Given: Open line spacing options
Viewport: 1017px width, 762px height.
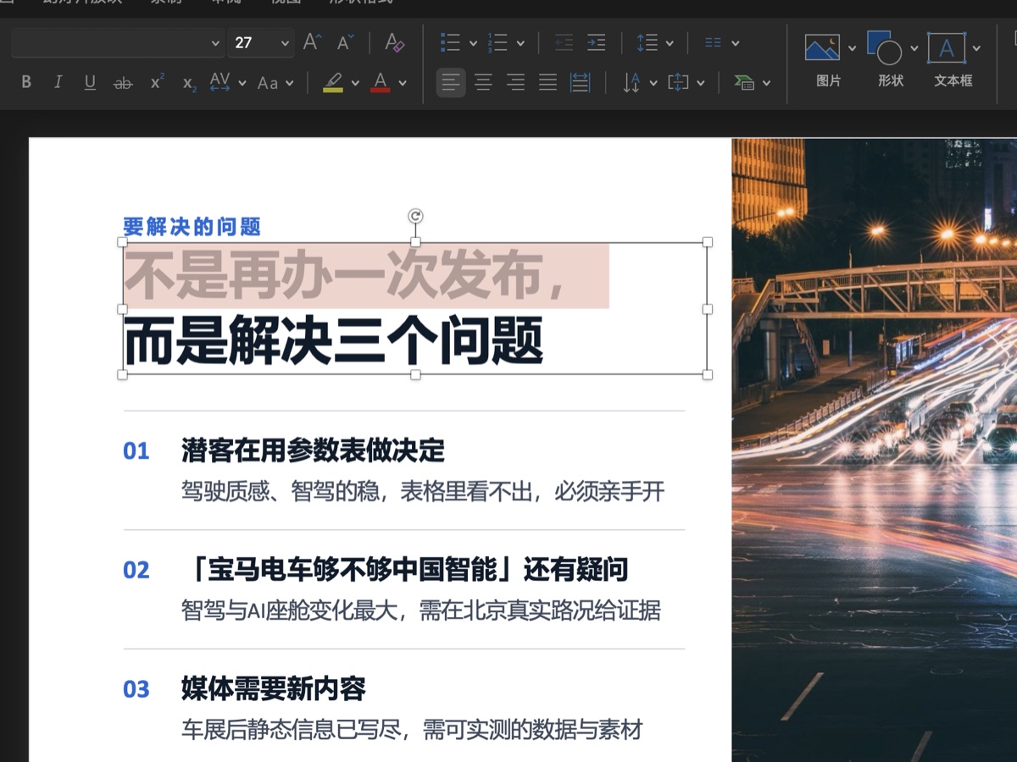Looking at the screenshot, I should (x=647, y=42).
